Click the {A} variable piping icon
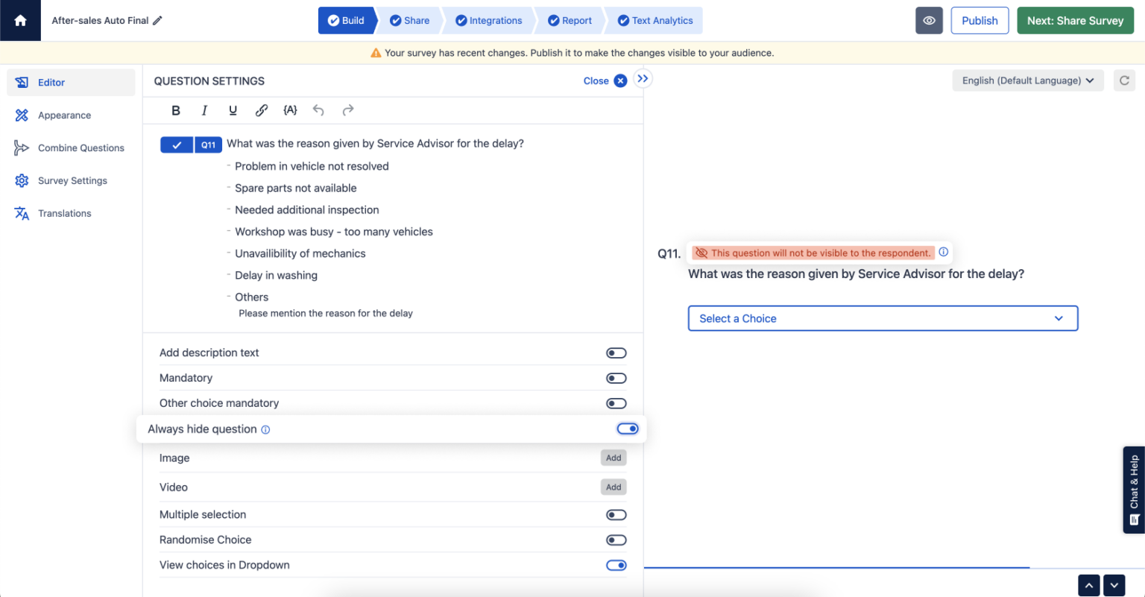This screenshot has height=597, width=1145. click(x=290, y=110)
